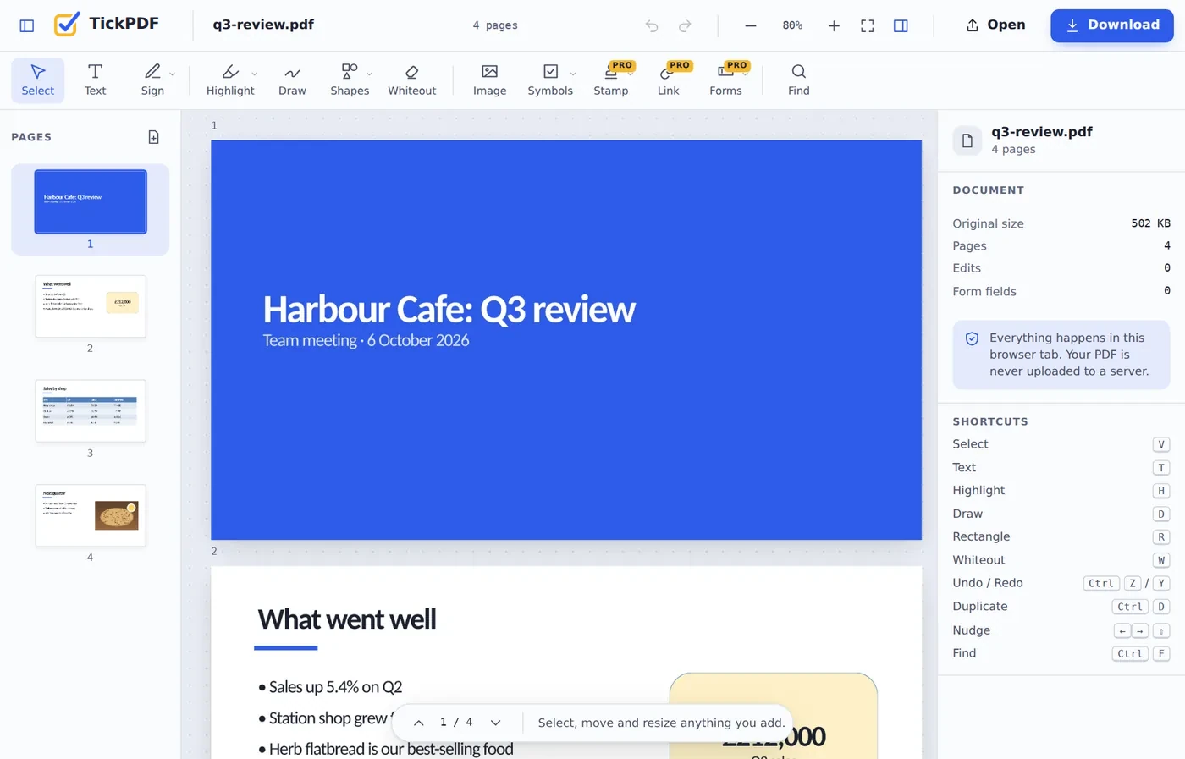This screenshot has width=1185, height=759.
Task: Select the Whiteout eraser tool
Action: [x=411, y=80]
